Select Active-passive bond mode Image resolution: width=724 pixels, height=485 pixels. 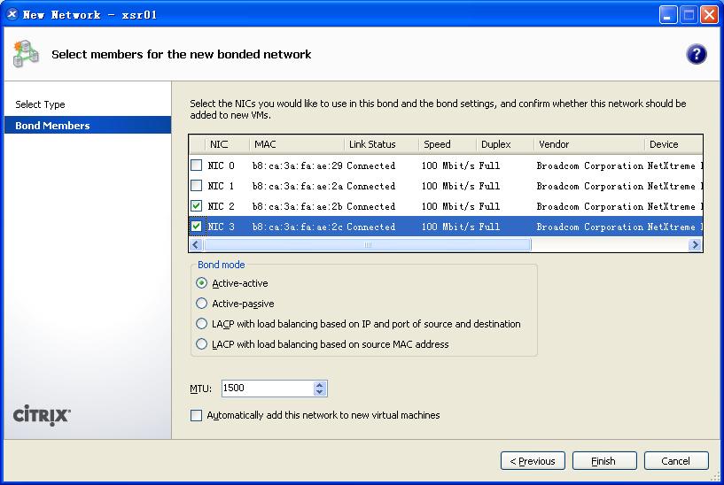(201, 304)
